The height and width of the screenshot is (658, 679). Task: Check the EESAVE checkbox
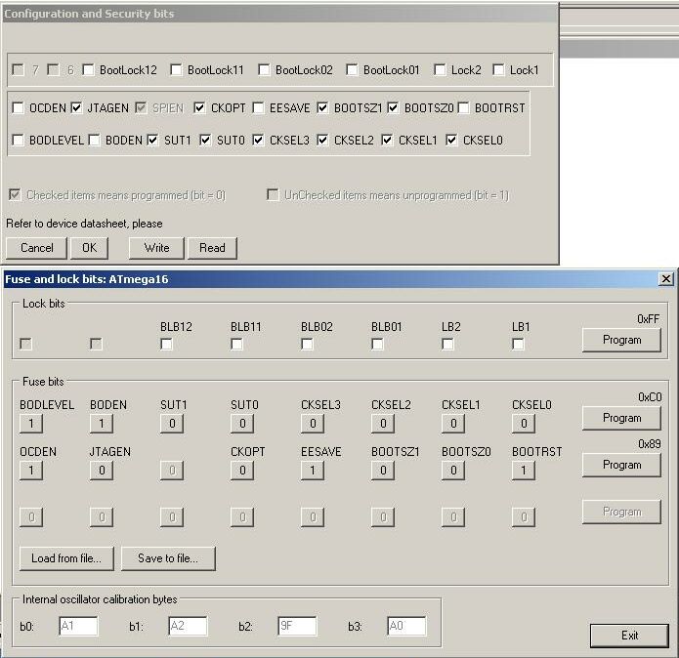tap(259, 107)
